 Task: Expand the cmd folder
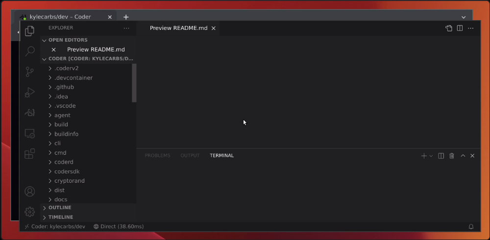(x=87, y=153)
